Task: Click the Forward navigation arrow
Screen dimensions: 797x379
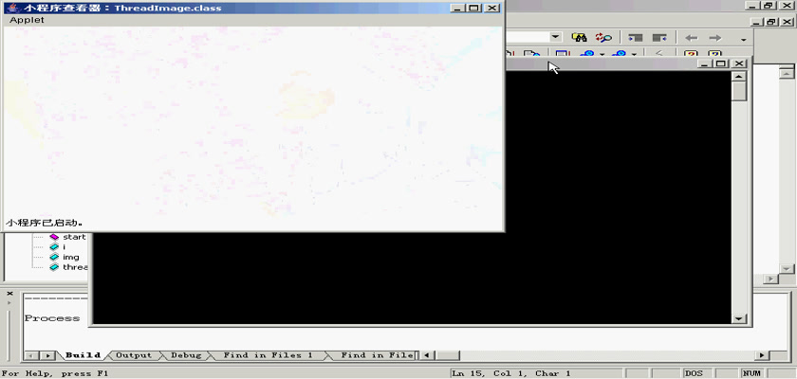Action: (x=715, y=38)
